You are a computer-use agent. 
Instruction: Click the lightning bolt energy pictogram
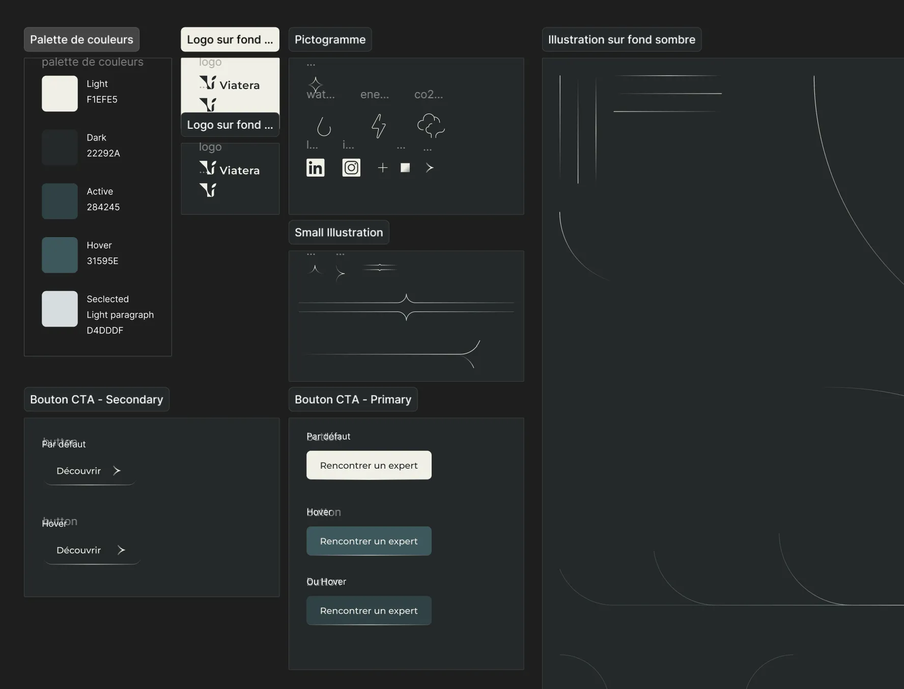click(378, 126)
